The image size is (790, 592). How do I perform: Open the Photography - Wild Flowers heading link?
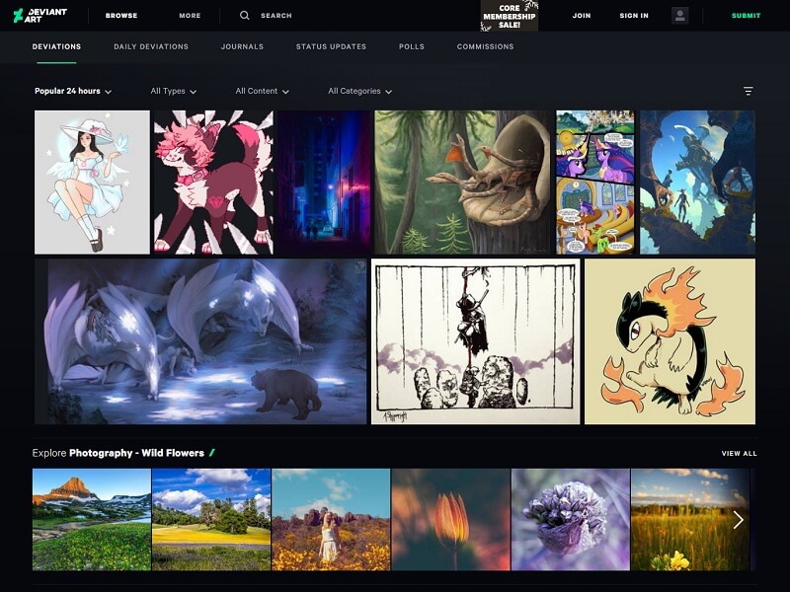[x=136, y=453]
